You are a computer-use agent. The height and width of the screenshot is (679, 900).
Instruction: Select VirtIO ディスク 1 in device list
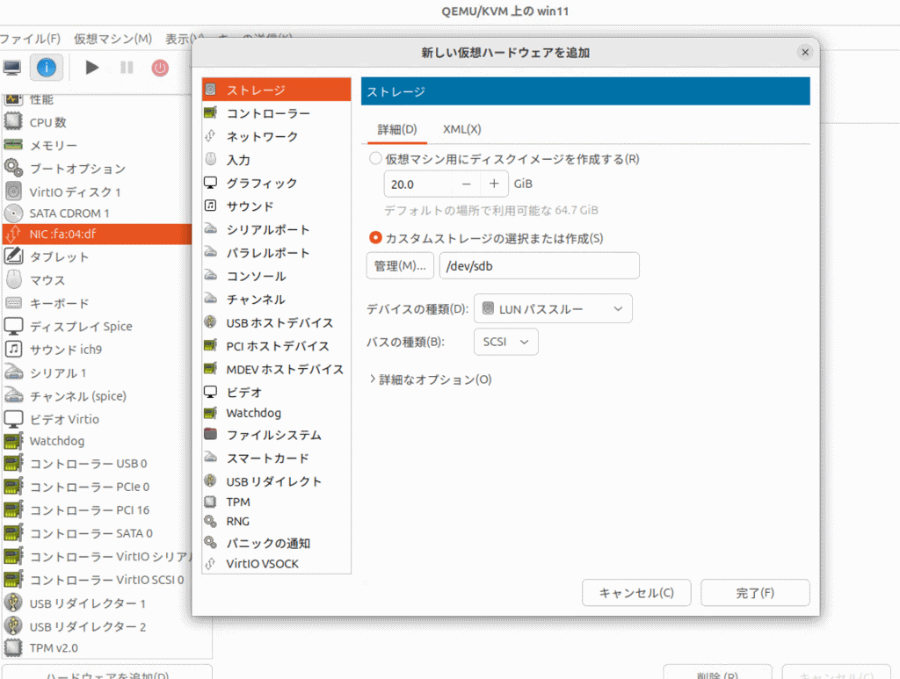click(75, 191)
